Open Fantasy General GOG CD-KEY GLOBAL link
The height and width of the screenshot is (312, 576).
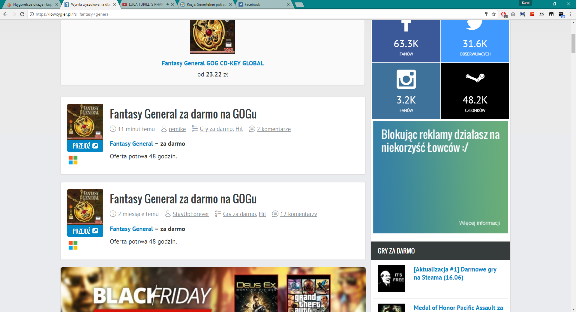(213, 63)
